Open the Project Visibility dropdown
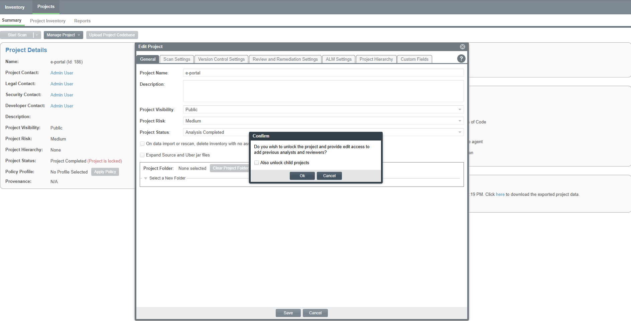The image size is (631, 321). (460, 110)
